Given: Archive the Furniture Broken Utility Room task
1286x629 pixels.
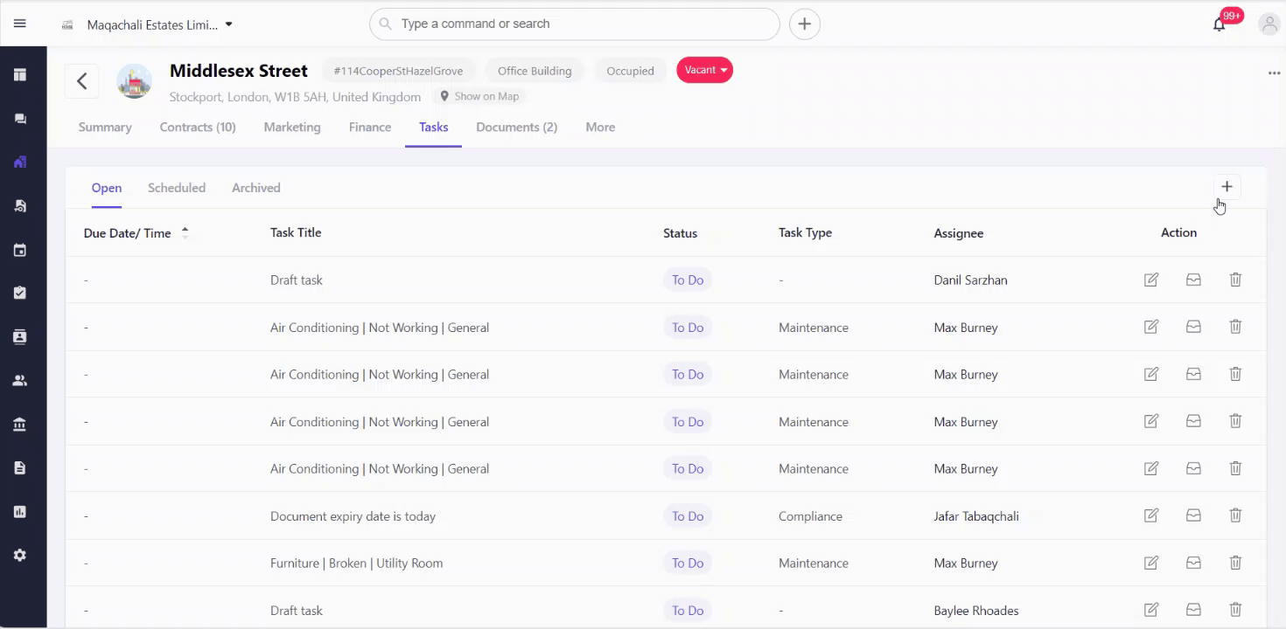Looking at the screenshot, I should (1193, 563).
